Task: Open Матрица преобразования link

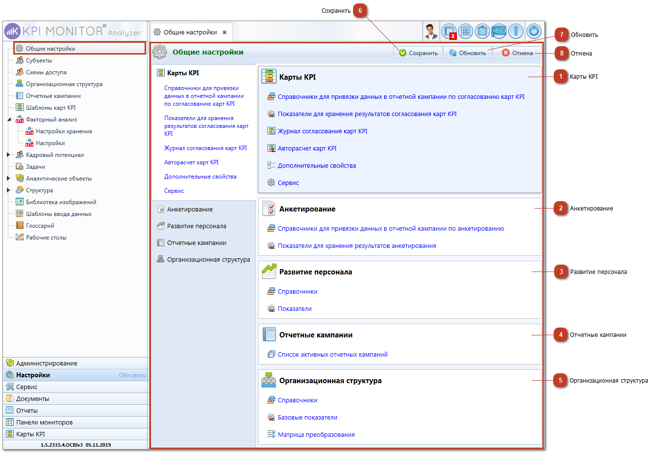Action: [x=316, y=434]
